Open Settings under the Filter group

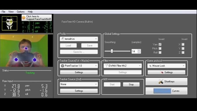123,72
